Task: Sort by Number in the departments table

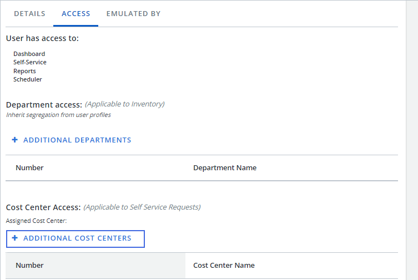Action: coord(29,168)
